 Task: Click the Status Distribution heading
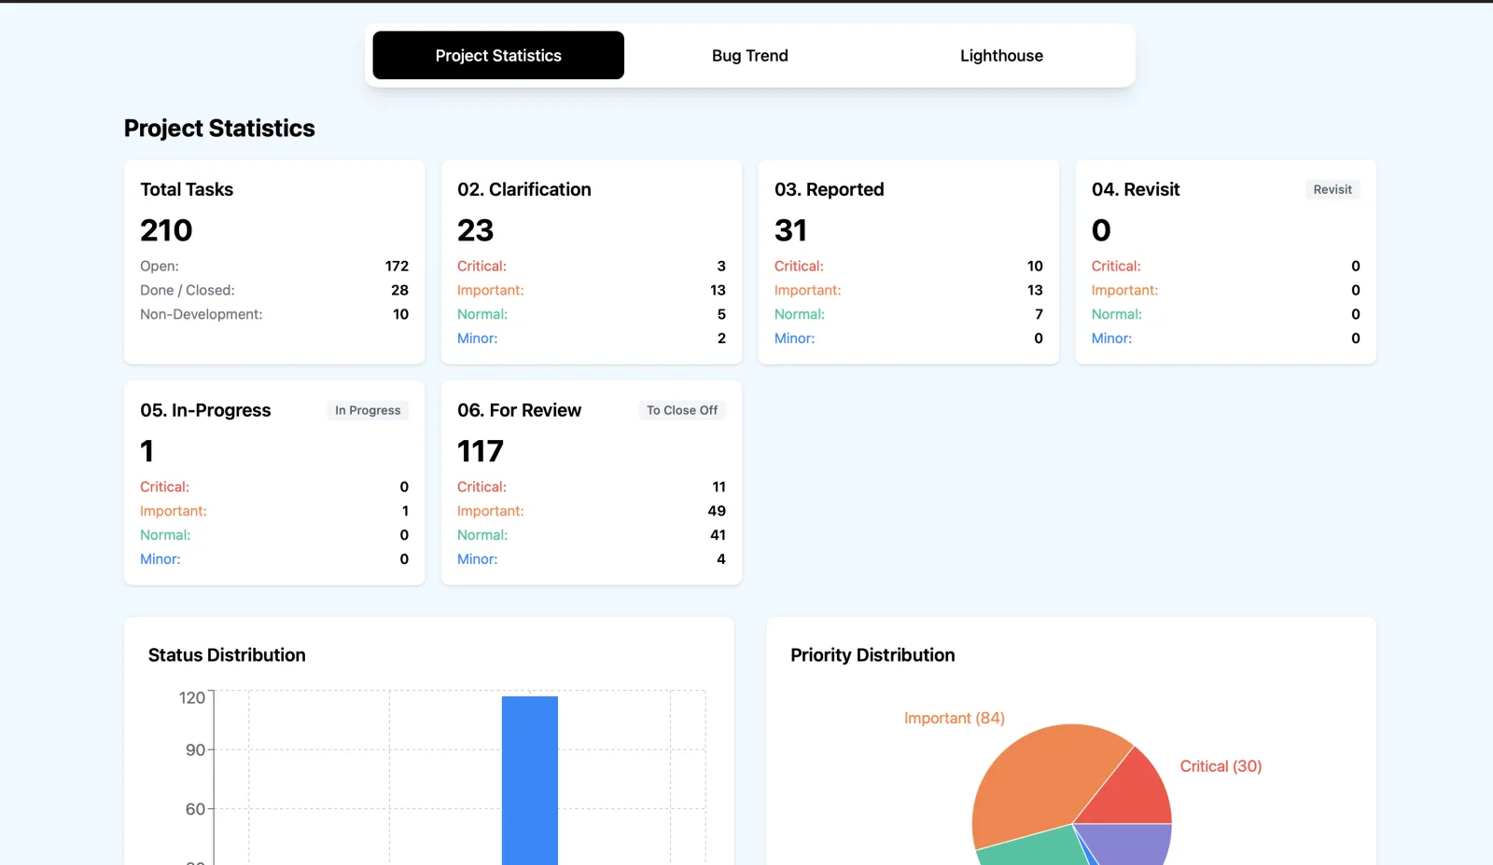227,655
